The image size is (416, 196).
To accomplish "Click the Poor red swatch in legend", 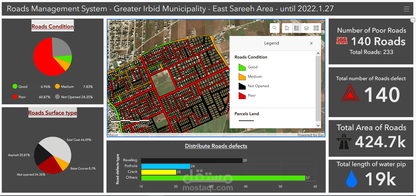I will pyautogui.click(x=242, y=95).
